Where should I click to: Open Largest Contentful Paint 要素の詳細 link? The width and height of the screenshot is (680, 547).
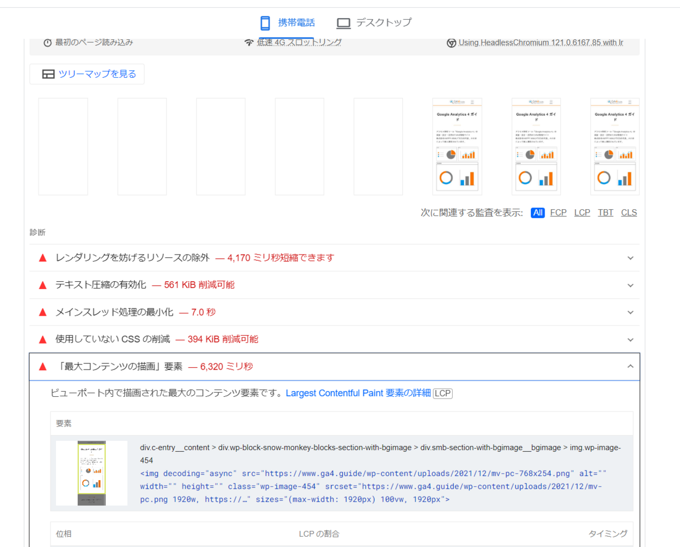click(x=358, y=393)
